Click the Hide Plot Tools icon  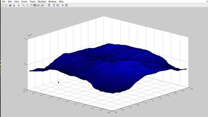[x=63, y=5]
